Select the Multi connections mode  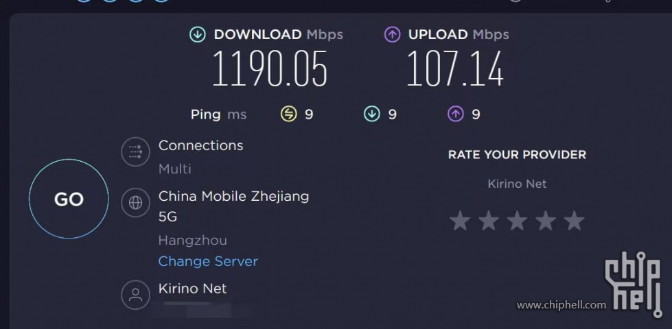[x=175, y=169]
